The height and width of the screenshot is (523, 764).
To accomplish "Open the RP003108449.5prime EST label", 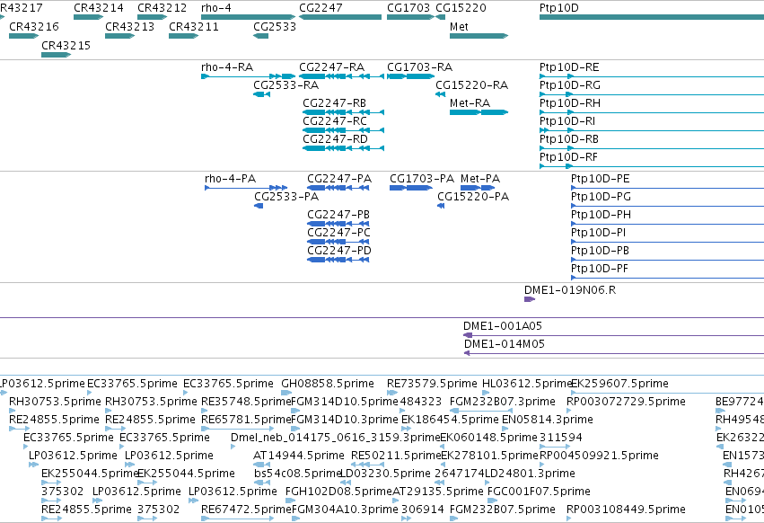I will click(x=626, y=510).
